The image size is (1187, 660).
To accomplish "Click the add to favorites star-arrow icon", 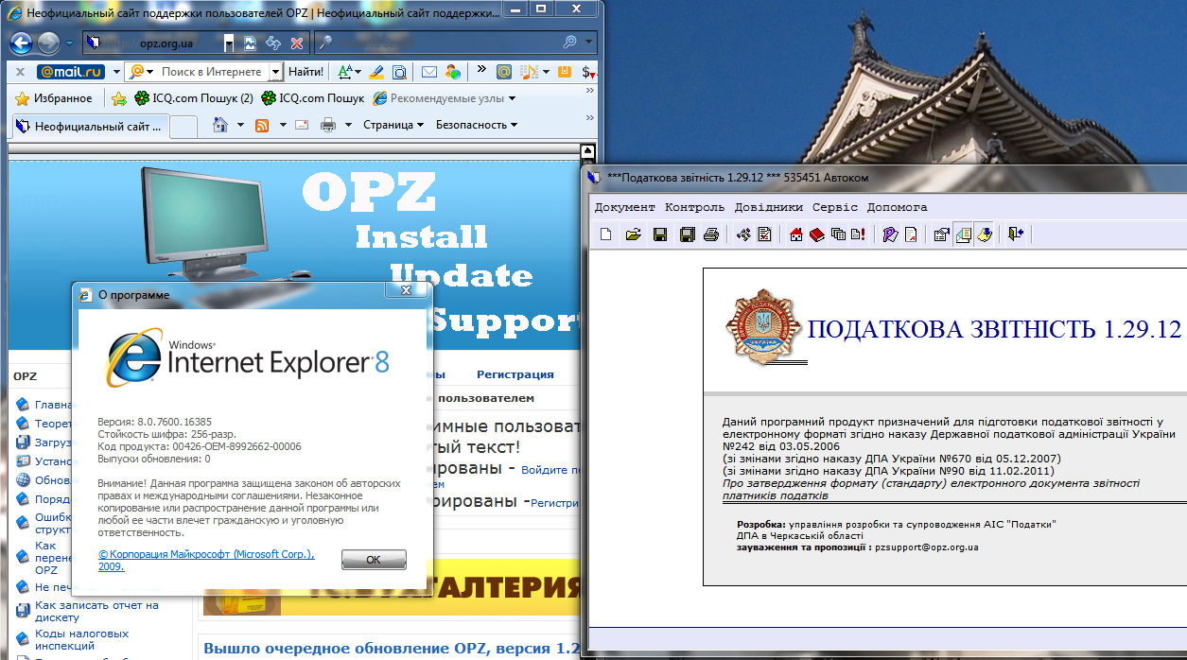I will pos(119,98).
